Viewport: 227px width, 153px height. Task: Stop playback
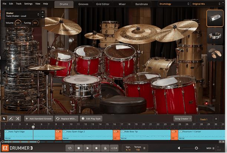pos(79,148)
